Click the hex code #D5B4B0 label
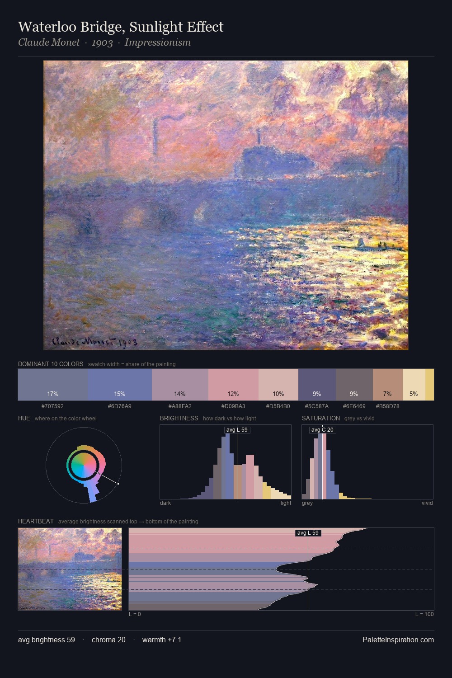 click(278, 406)
